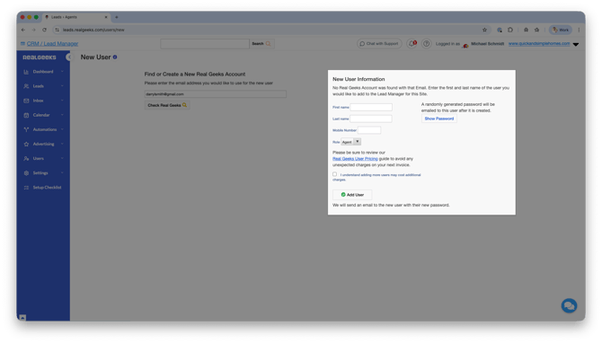Screen dimensions: 602x343
Task: Open the Leads sidebar icon
Action: (x=26, y=86)
